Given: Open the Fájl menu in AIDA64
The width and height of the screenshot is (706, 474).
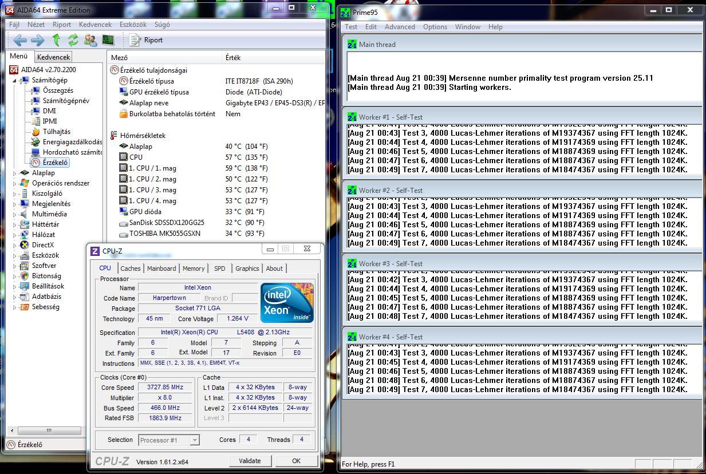Looking at the screenshot, I should click(14, 25).
